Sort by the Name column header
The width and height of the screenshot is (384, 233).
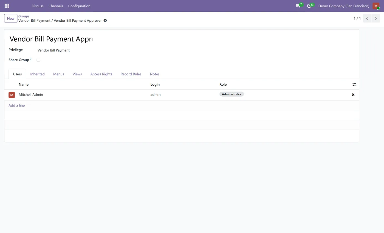(24, 84)
